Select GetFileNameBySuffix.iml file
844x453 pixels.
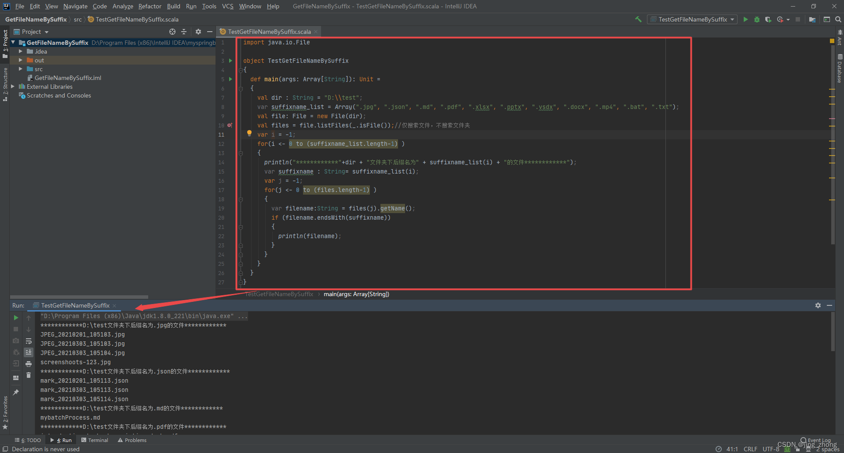point(68,78)
